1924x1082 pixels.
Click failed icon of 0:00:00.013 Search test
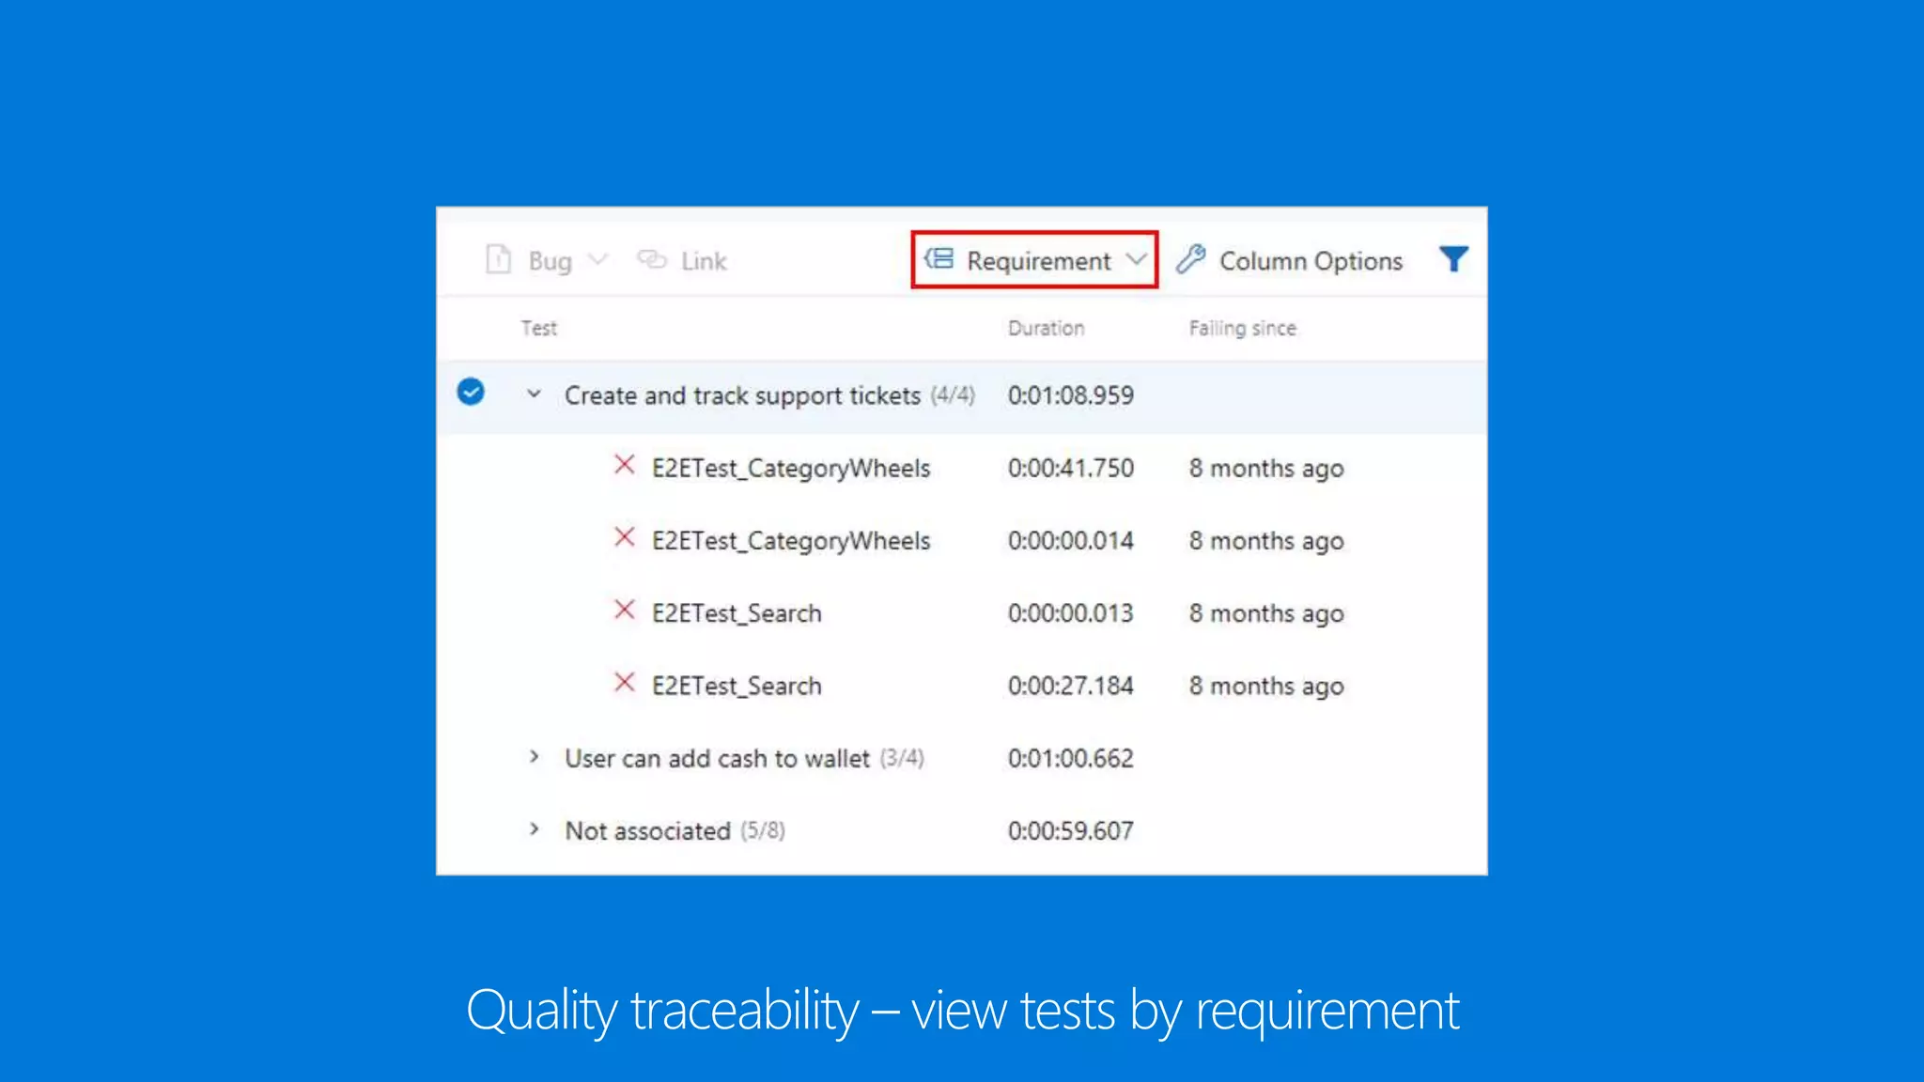point(624,610)
